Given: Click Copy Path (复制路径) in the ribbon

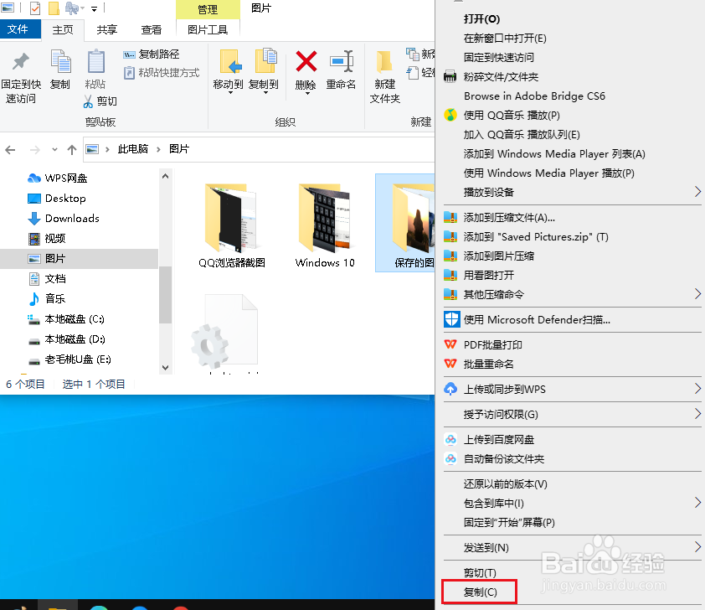Looking at the screenshot, I should pyautogui.click(x=151, y=54).
